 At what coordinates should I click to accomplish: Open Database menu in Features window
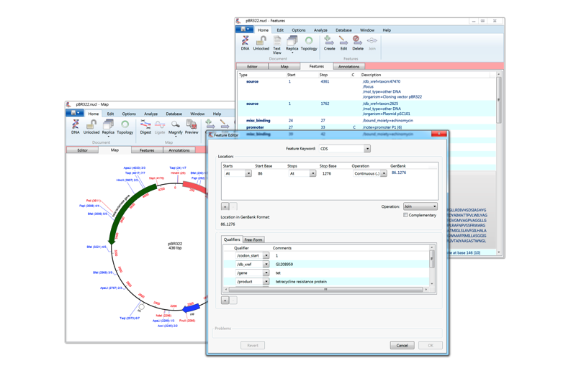[343, 30]
